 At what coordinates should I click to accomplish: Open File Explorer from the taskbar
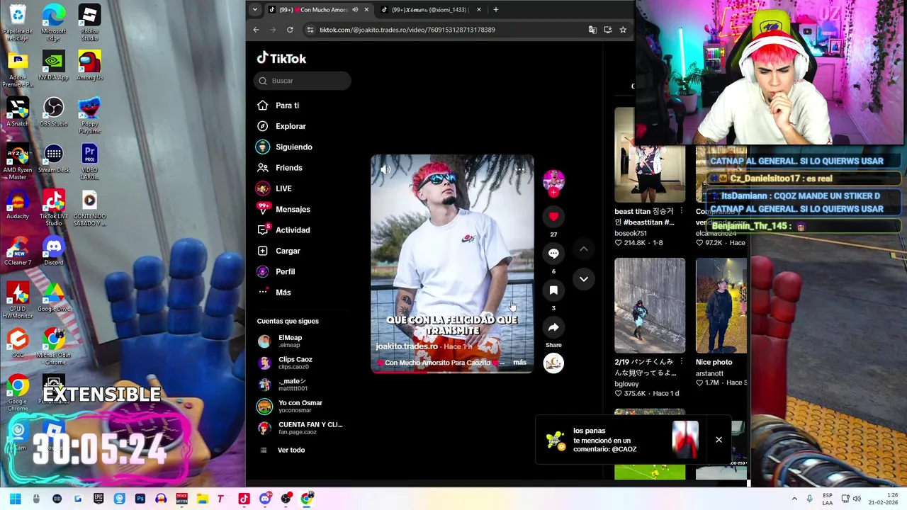pos(202,499)
